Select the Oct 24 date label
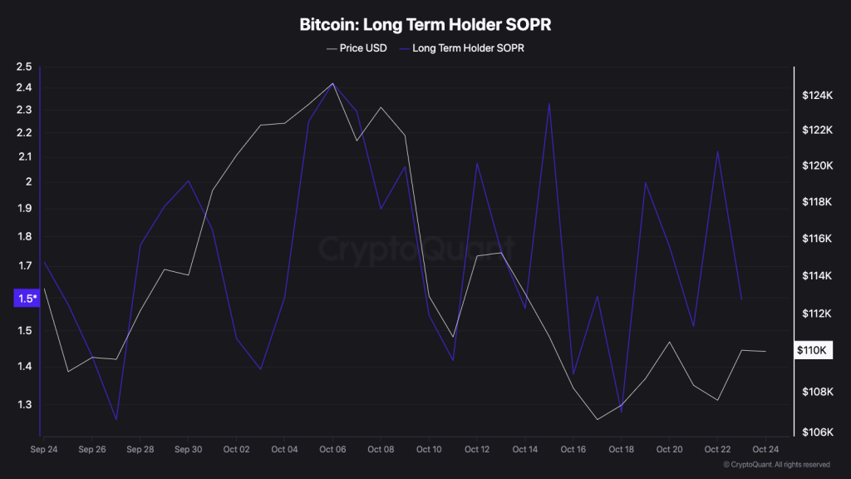The width and height of the screenshot is (851, 479). [765, 449]
